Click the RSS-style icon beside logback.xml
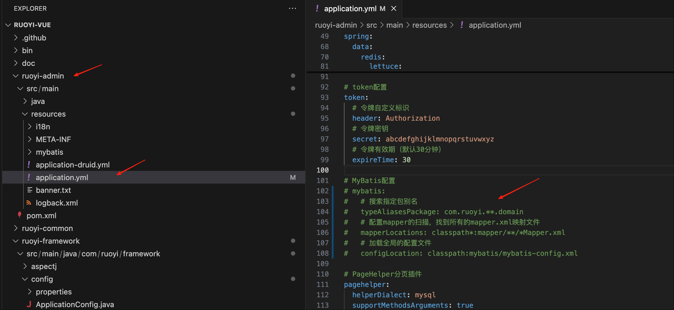The height and width of the screenshot is (310, 674). [29, 203]
